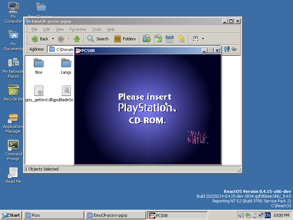Click the Move To toolbar icon
Image resolution: width=293 pixels, height=220 pixels.
tap(147, 39)
